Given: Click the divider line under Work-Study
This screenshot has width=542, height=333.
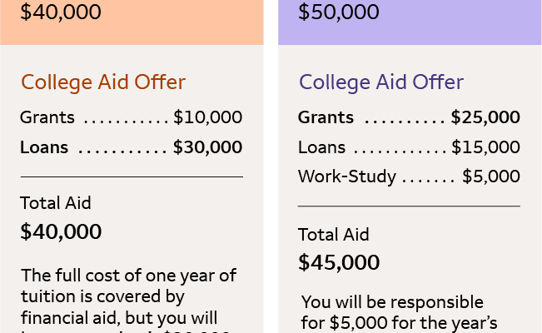Looking at the screenshot, I should click(409, 206).
